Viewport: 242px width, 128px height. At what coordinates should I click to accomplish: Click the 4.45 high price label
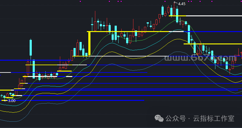click(x=182, y=4)
